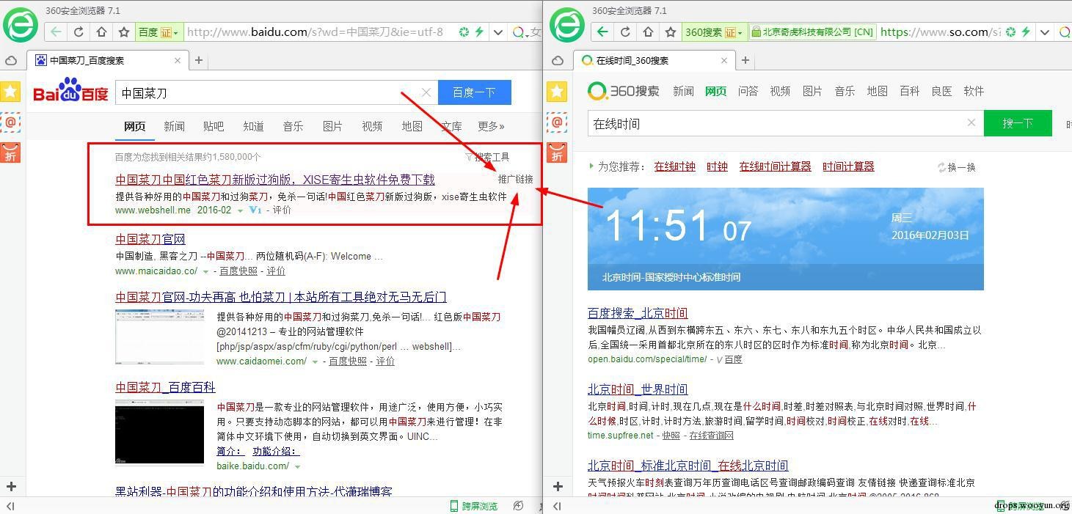
Task: Open the 中国菜刀官网 search result link
Action: pyautogui.click(x=150, y=239)
